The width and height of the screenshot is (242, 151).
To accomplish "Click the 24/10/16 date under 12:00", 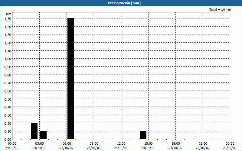I will pos(121,148).
